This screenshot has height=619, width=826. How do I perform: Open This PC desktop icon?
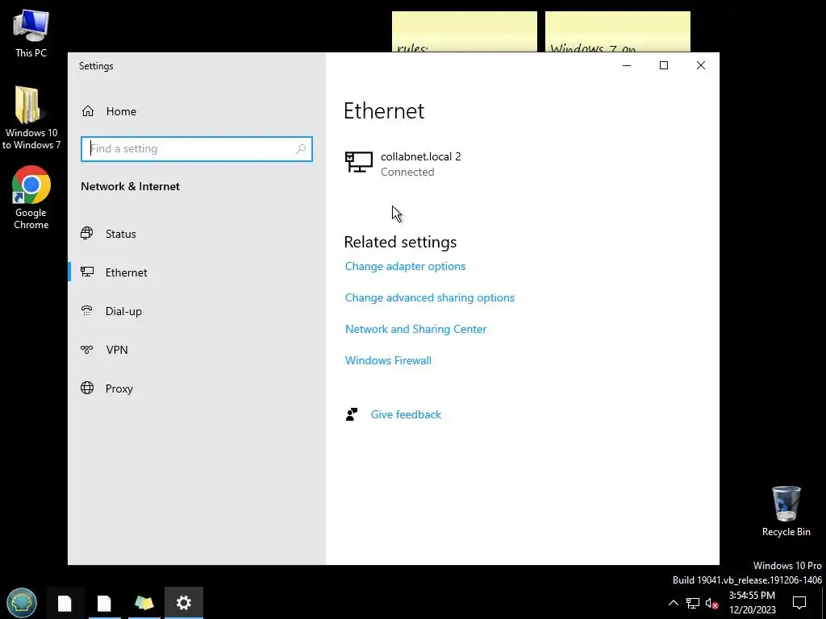pyautogui.click(x=31, y=34)
